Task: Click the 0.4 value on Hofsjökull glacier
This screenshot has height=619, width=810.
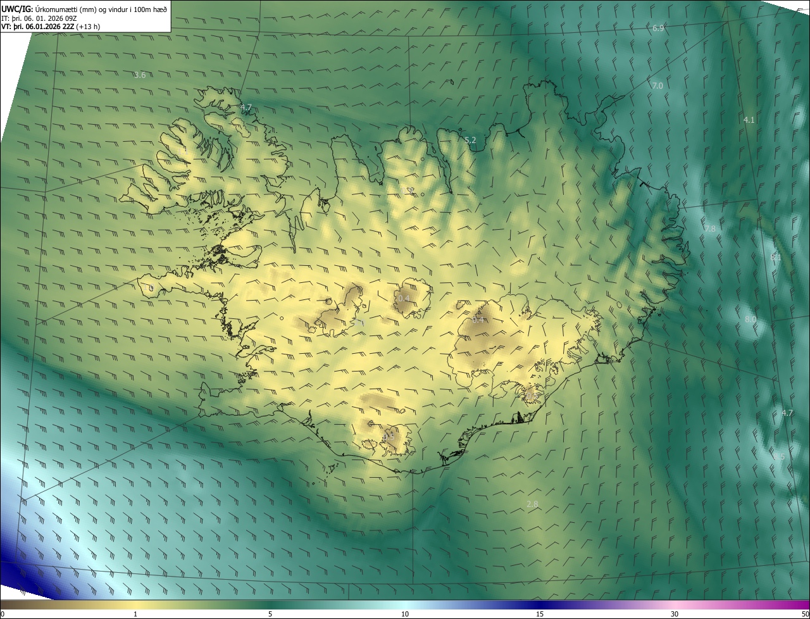Action: click(404, 298)
